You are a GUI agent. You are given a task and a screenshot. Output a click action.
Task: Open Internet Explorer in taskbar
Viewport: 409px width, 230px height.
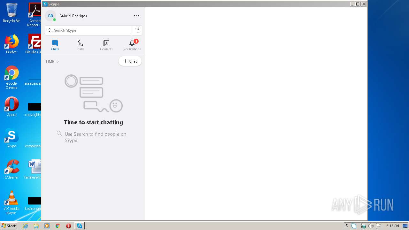[x=25, y=226]
